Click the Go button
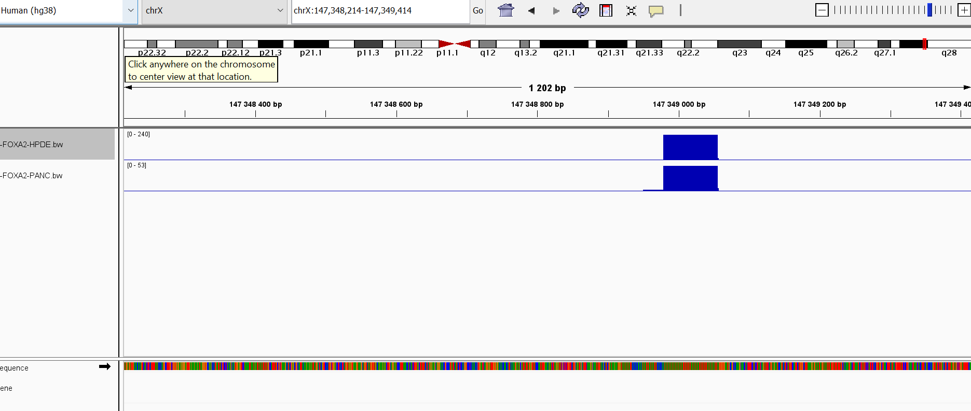The width and height of the screenshot is (971, 411). click(478, 11)
